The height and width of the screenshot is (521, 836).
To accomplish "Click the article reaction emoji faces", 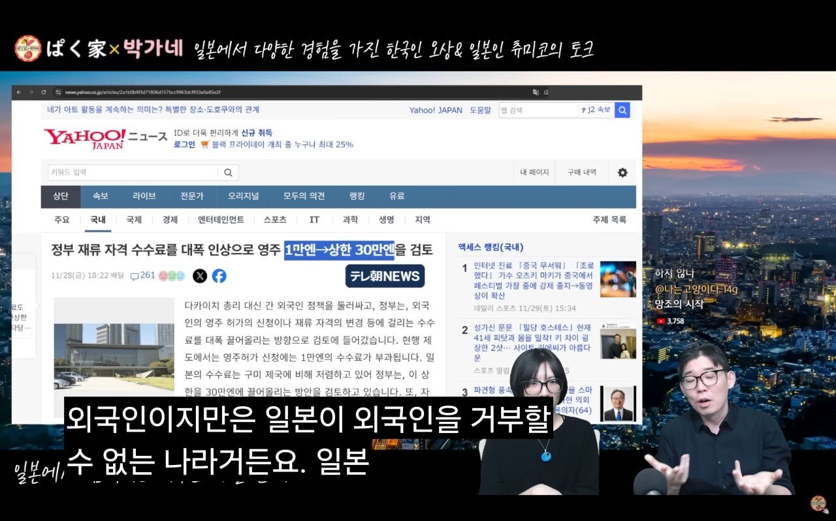I will point(171,276).
